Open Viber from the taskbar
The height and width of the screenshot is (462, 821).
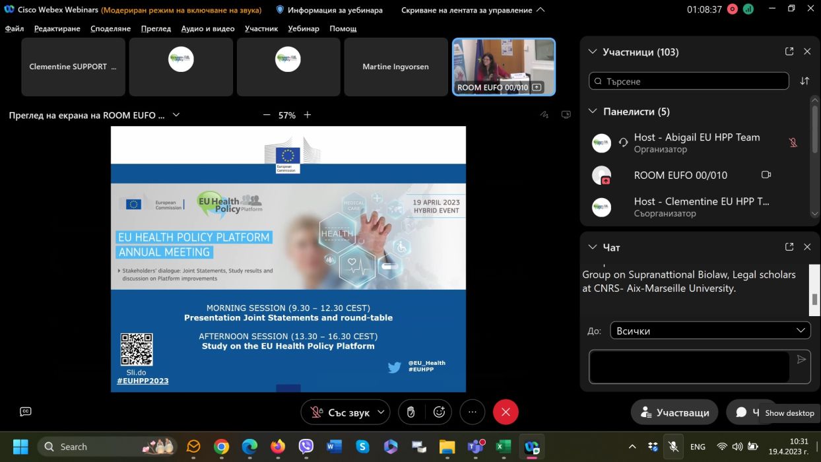coord(306,447)
